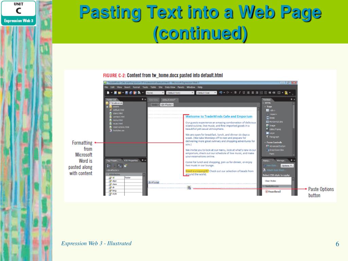Open the Help menu
The width and height of the screenshot is (348, 261).
(x=200, y=87)
